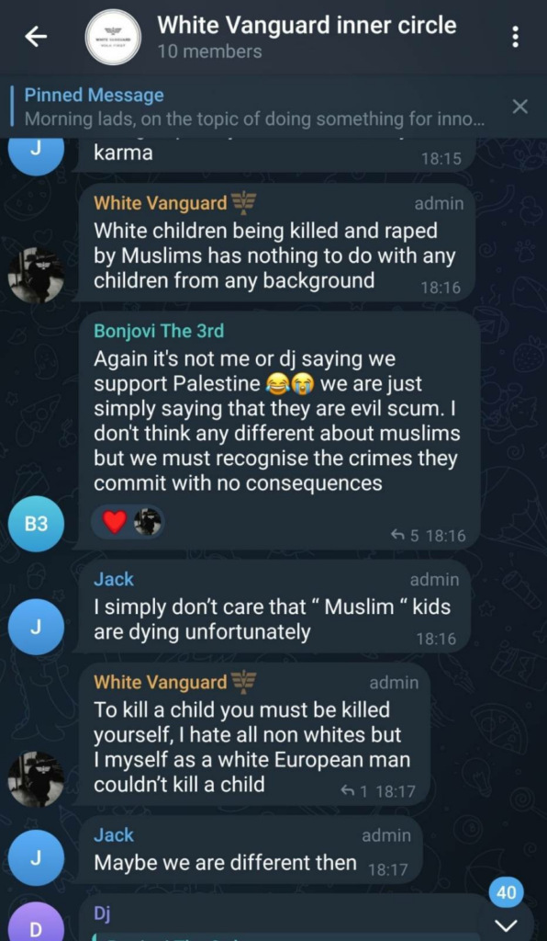Tap the avatar shown inside the heart reaction pill
The height and width of the screenshot is (941, 547).
point(148,522)
